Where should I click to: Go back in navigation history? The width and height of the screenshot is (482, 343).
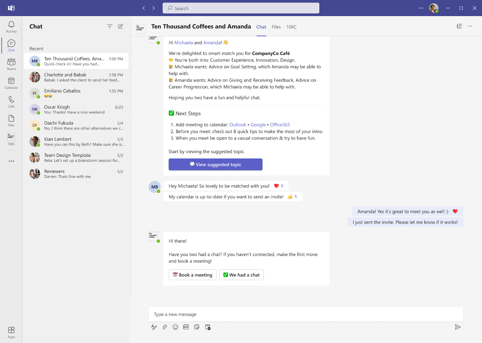(144, 8)
